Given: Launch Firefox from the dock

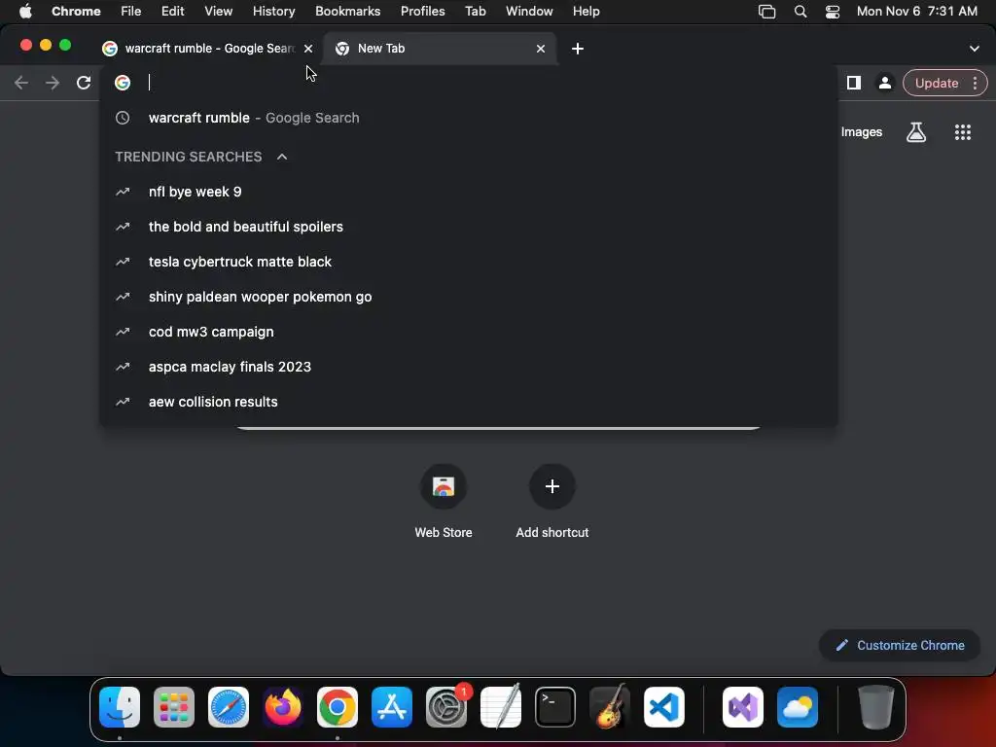Looking at the screenshot, I should [283, 707].
